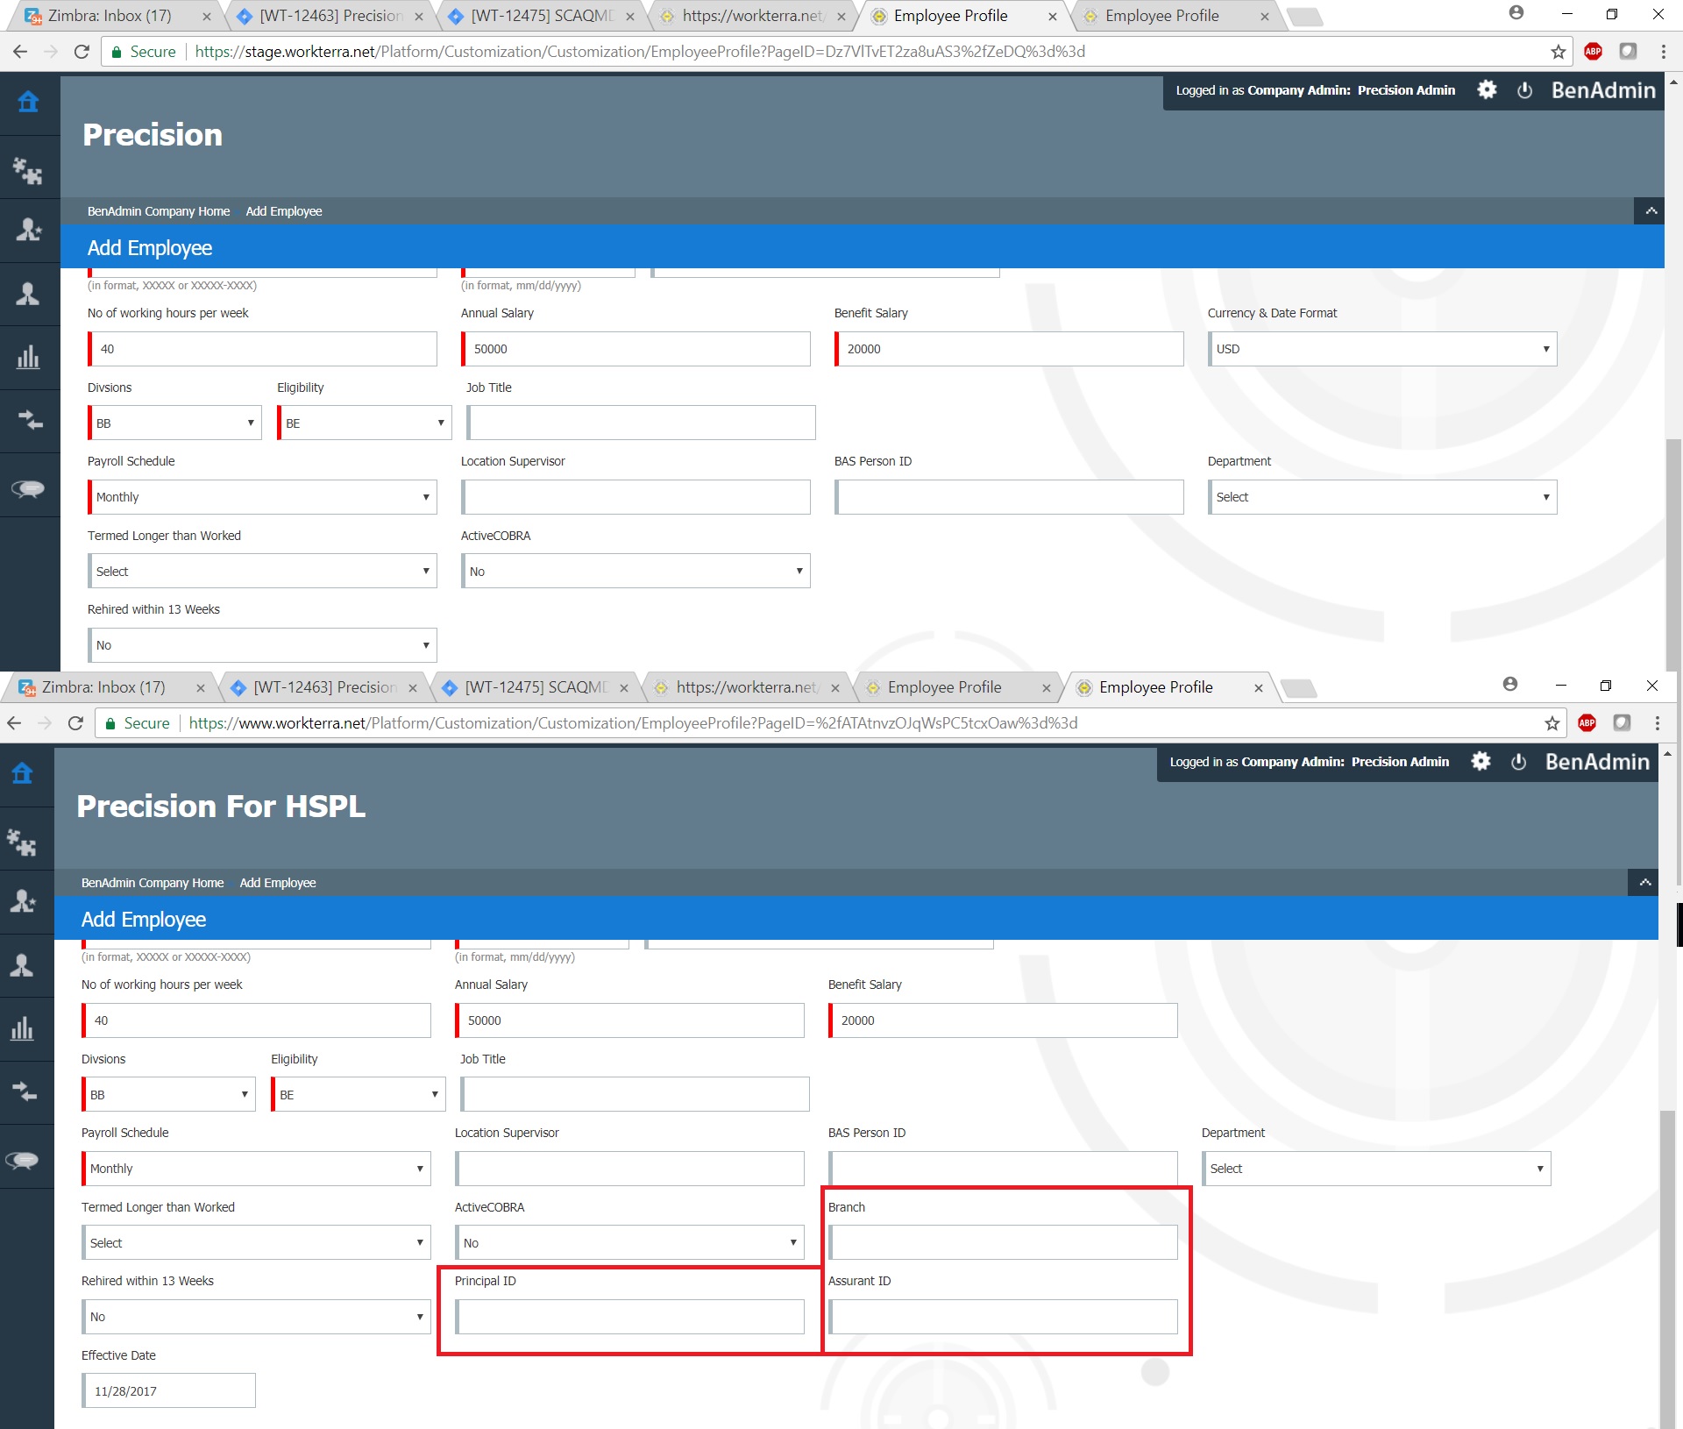Click ABP extension icon in top browser window
Viewport: 1683px width, 1429px height.
pos(1593,52)
